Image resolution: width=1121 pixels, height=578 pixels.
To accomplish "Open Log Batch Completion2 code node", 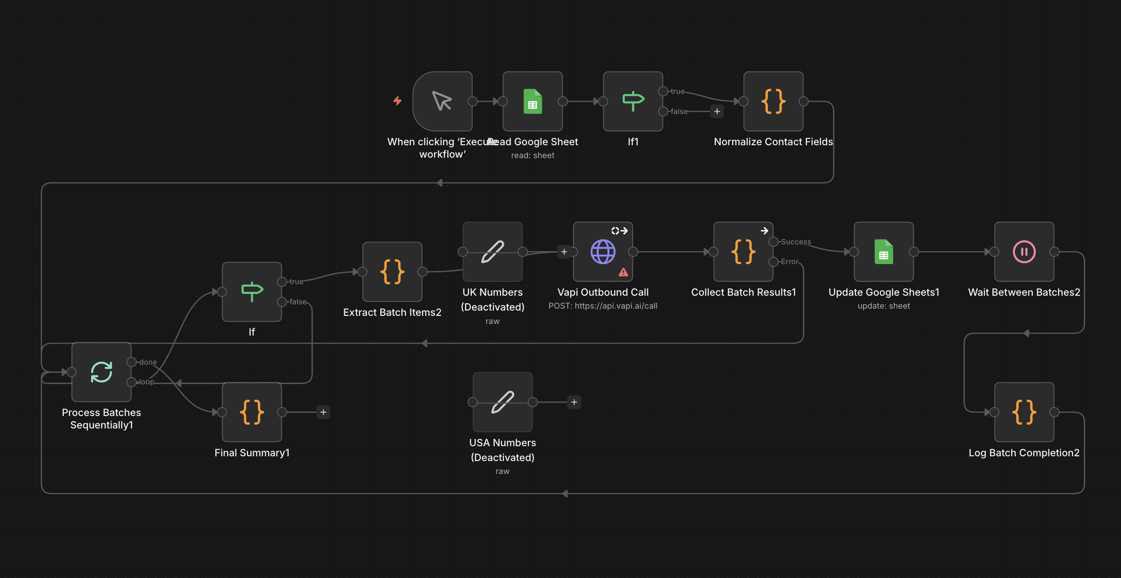I will coord(1024,412).
